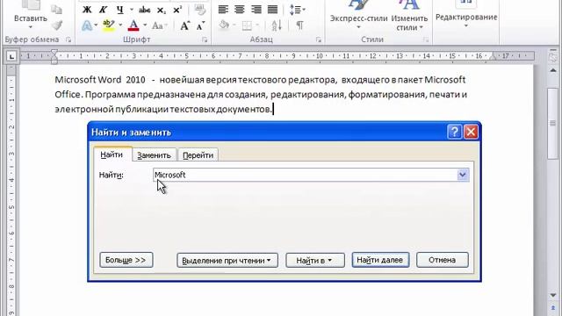The height and width of the screenshot is (316, 562).
Task: Toggle show paragraph marks (¶)
Action: coord(300,25)
